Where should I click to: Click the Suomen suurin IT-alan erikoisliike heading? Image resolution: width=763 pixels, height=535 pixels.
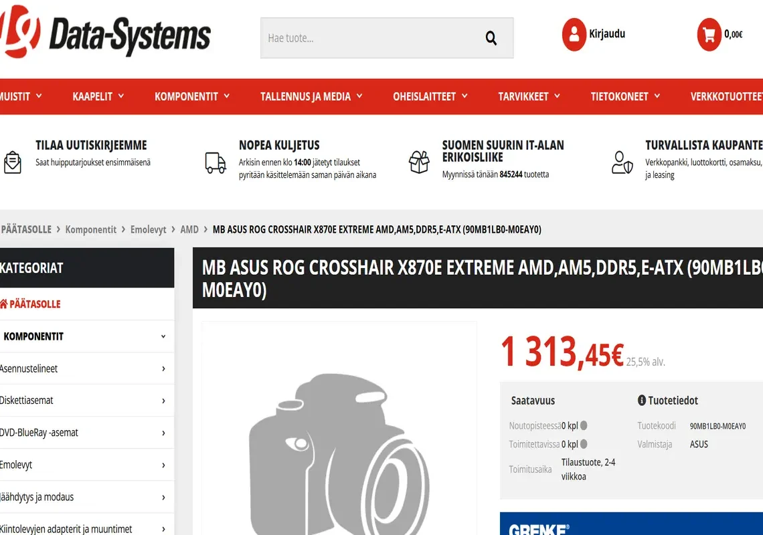click(503, 151)
